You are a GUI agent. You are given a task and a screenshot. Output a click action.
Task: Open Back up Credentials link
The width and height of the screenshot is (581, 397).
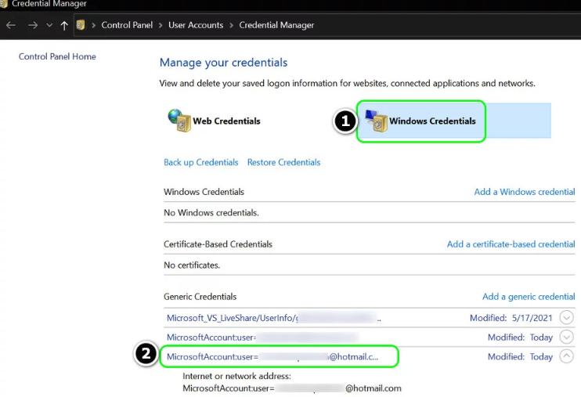200,162
